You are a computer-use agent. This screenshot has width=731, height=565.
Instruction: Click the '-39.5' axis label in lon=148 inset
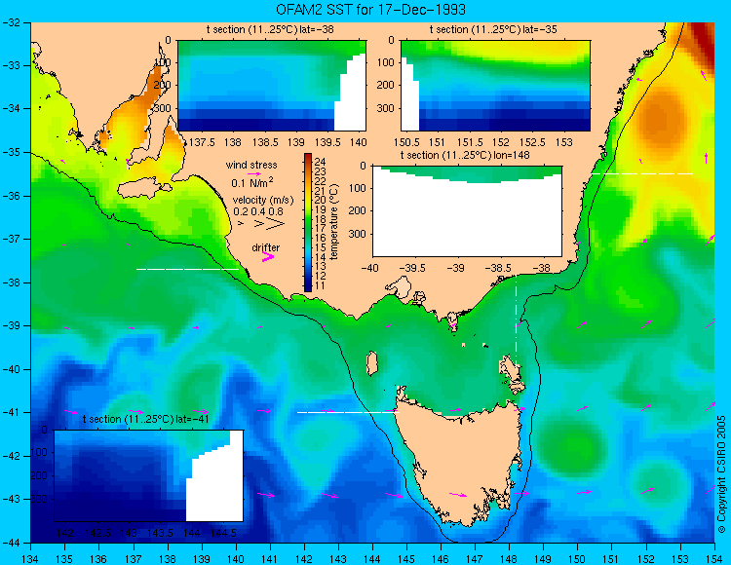[x=413, y=268]
